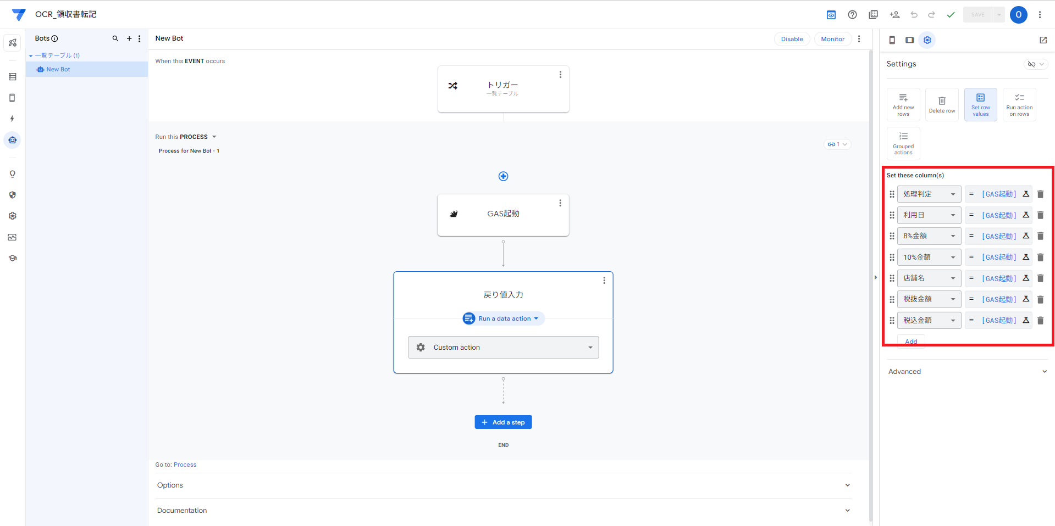The image size is (1055, 526).
Task: Open the account avatar menu
Action: coord(1019,15)
